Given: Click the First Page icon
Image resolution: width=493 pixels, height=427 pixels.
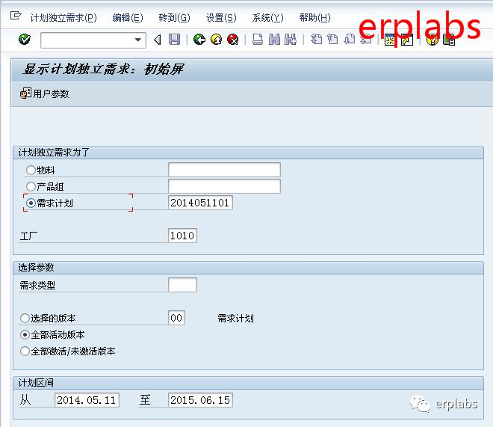Looking at the screenshot, I should [x=316, y=40].
